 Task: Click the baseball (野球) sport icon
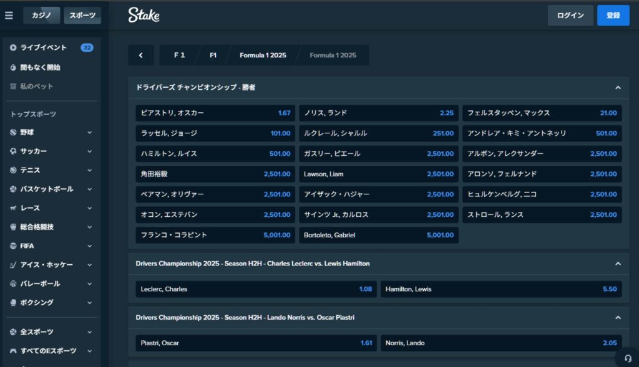13,132
